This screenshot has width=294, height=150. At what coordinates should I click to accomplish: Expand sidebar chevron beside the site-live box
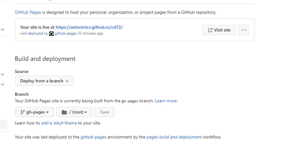pos(2,30)
